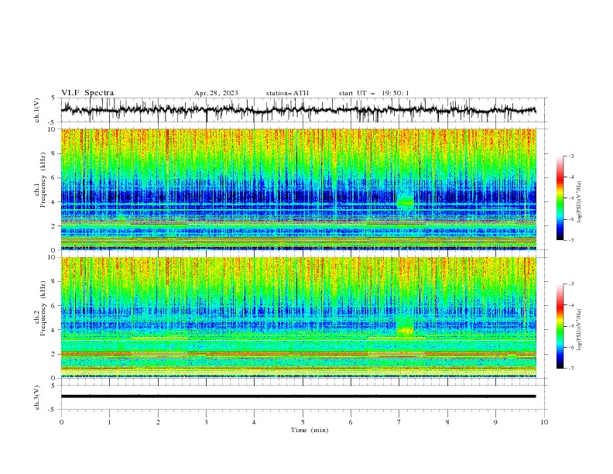Click the time axis tick label '2'

coord(158,422)
